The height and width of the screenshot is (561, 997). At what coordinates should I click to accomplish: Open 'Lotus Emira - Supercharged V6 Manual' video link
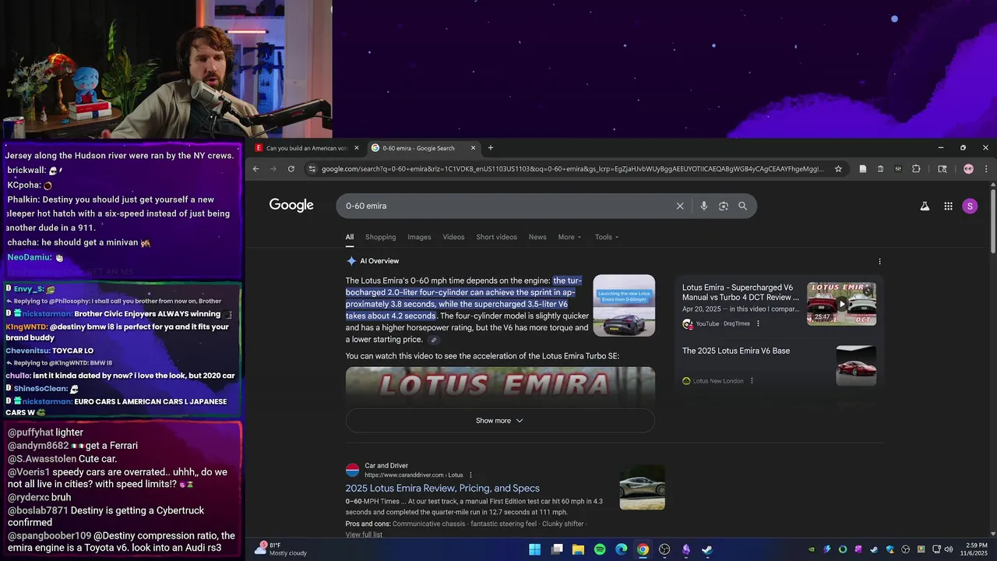click(x=741, y=292)
